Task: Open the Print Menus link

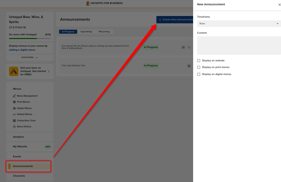Action: (23, 102)
